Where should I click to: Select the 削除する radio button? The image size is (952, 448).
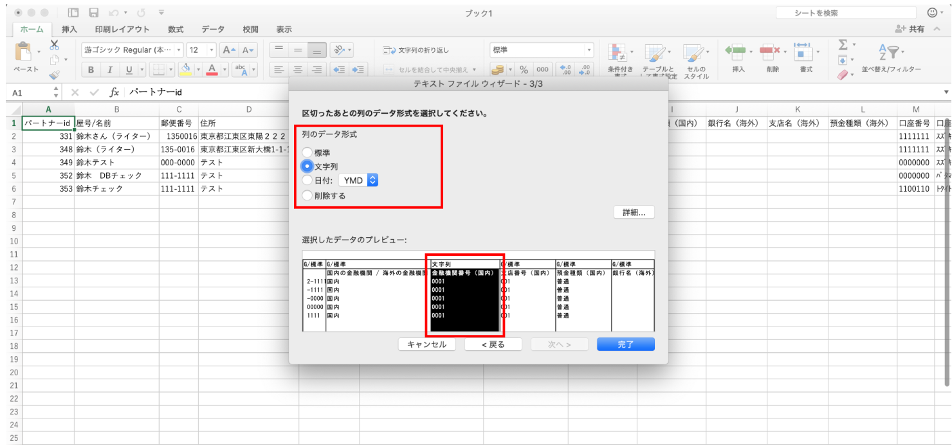pos(308,195)
